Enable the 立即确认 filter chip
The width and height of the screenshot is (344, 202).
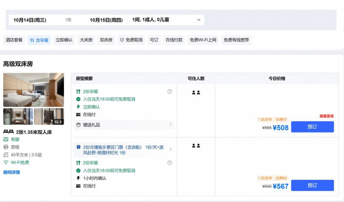pos(64,40)
